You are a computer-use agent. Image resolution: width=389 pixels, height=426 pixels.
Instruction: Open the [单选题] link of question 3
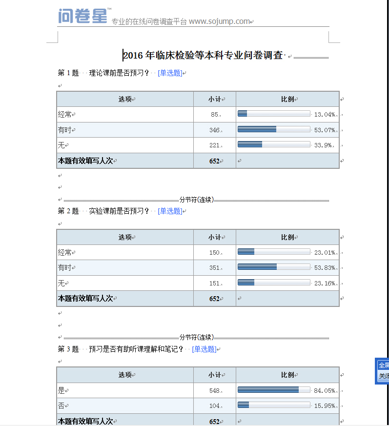click(x=204, y=349)
